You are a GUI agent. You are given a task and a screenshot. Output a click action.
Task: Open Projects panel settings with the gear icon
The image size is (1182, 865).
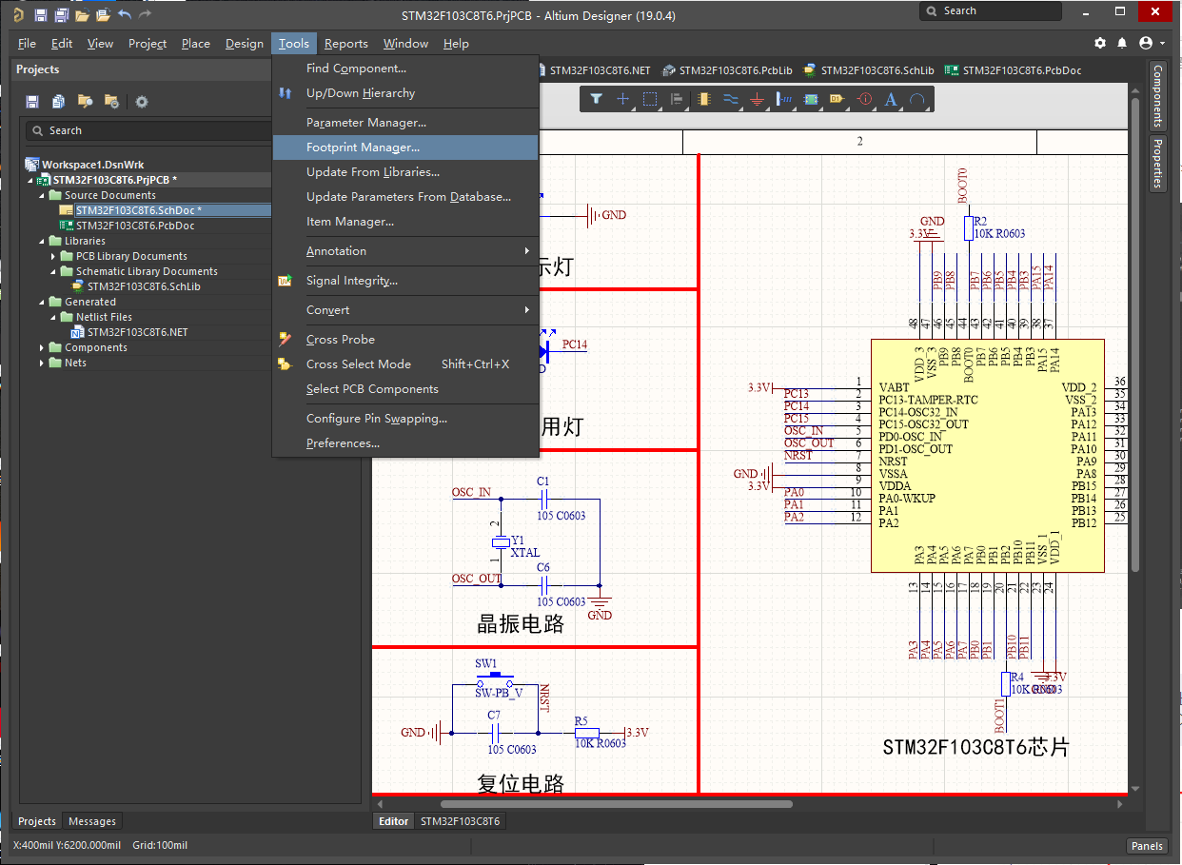[x=142, y=102]
